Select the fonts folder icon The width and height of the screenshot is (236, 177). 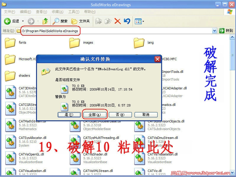pos(10,43)
